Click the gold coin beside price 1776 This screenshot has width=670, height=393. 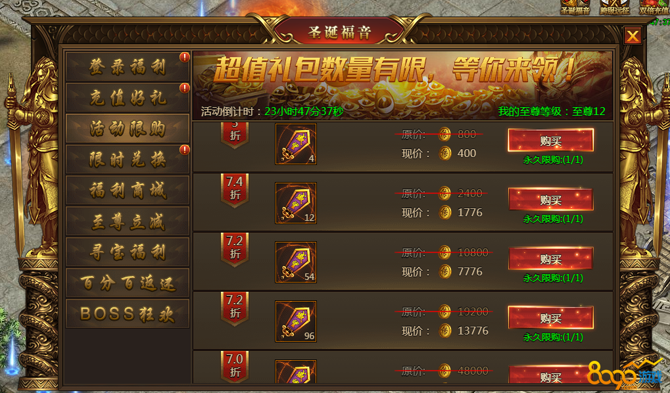coord(445,212)
